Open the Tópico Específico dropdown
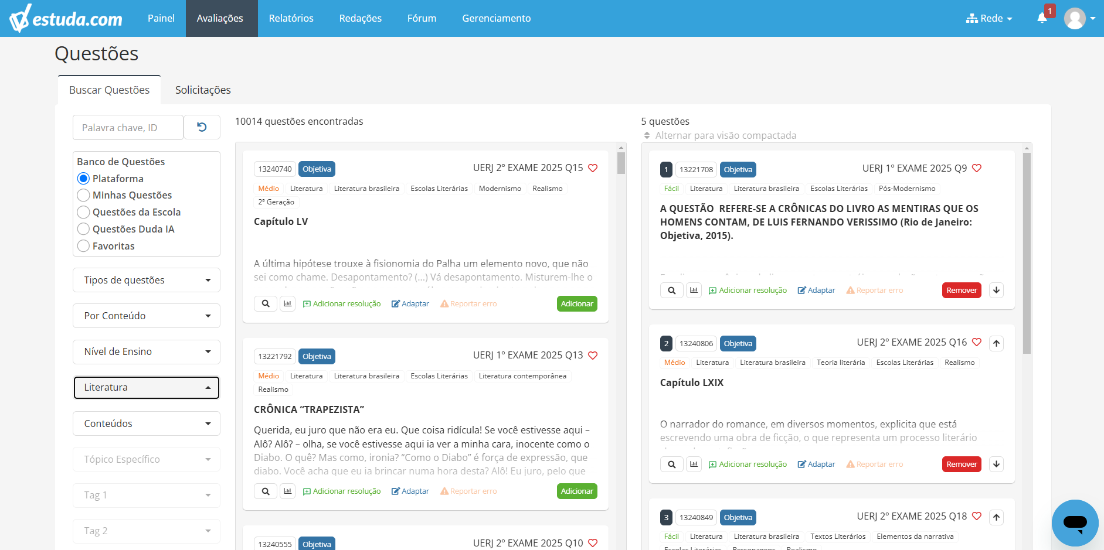The image size is (1104, 550). [x=147, y=459]
